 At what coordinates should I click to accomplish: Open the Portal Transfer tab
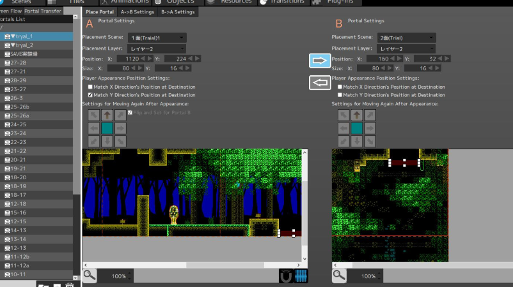(43, 11)
